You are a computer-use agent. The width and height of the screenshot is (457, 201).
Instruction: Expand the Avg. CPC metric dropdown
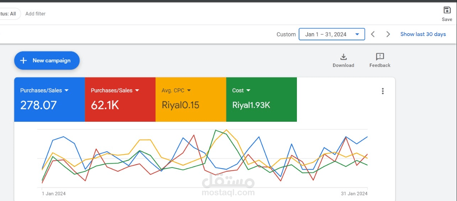point(189,91)
